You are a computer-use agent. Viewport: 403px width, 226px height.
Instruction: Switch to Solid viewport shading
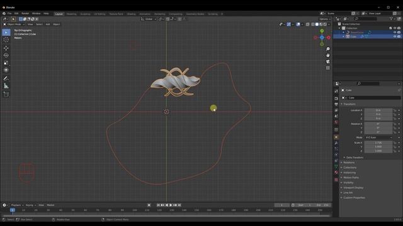(317, 24)
